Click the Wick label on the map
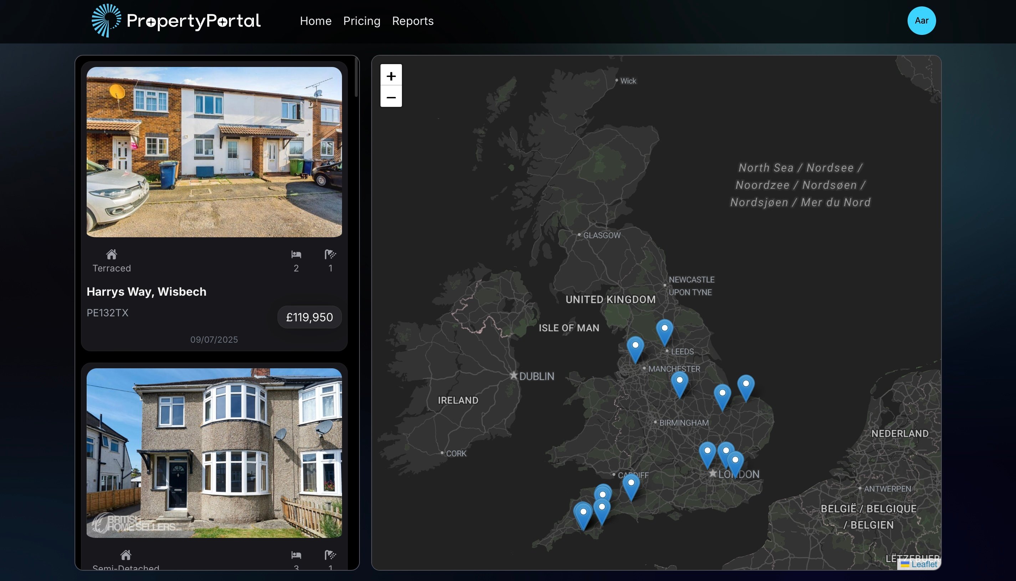 coord(628,81)
